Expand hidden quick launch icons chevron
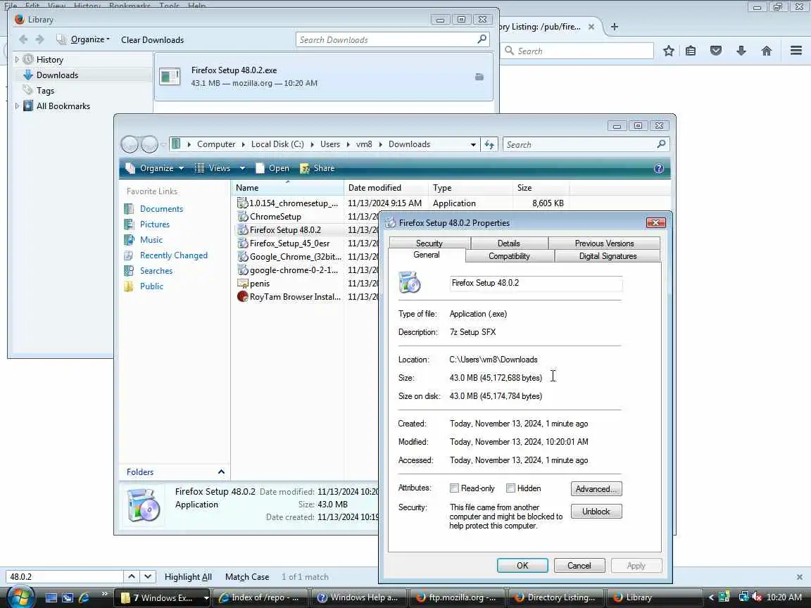811x608 pixels. click(x=104, y=593)
